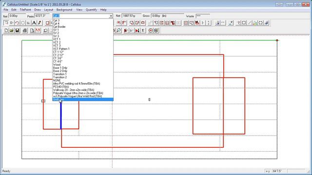This screenshot has width=312, height=175.
Task: Click the left Net value field
Action: coord(17,16)
